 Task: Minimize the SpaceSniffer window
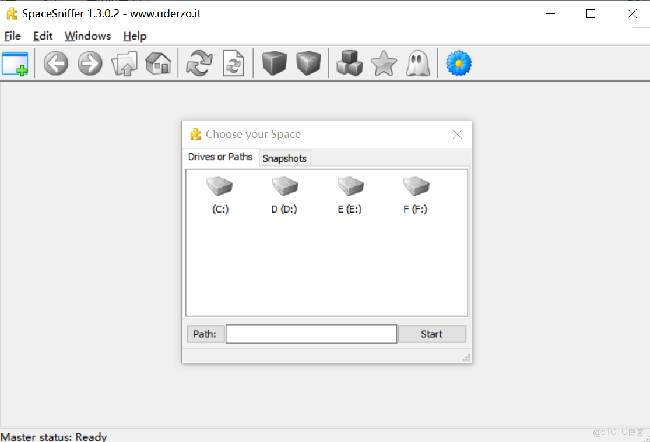tap(550, 13)
